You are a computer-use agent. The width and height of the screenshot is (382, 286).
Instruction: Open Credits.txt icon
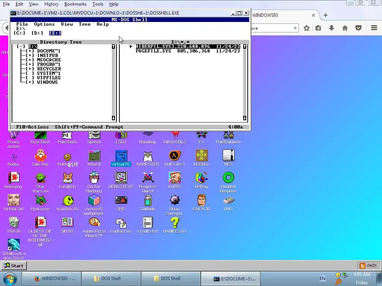148,225
